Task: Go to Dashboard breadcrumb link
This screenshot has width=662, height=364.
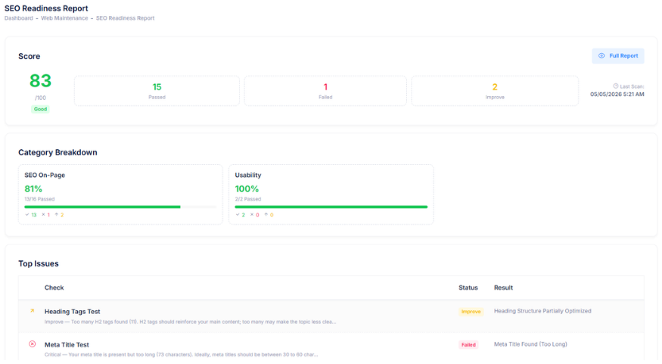Action: click(x=19, y=18)
